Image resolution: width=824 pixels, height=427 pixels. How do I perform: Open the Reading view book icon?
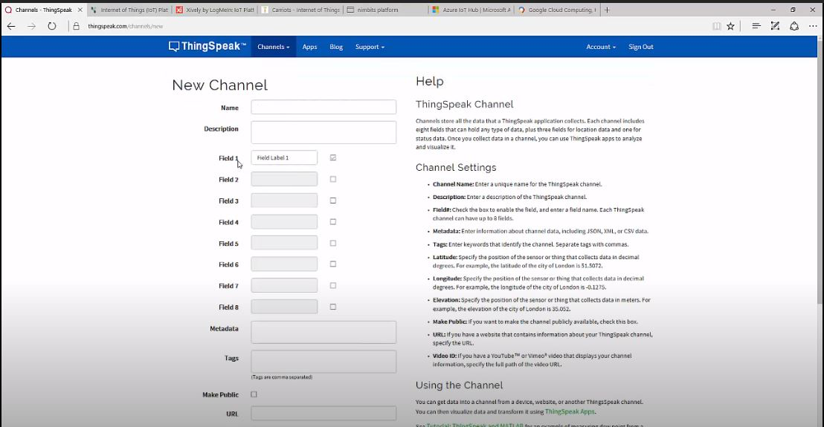pos(717,26)
